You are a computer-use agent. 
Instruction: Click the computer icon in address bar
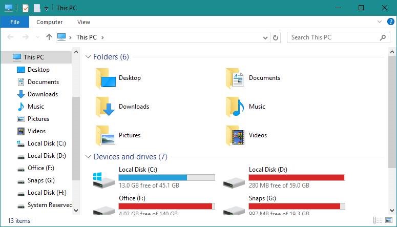pyautogui.click(x=61, y=37)
